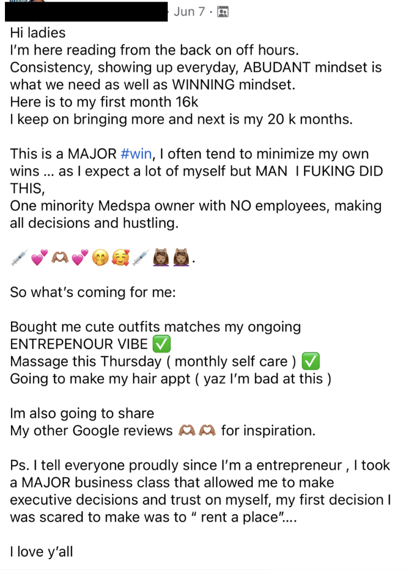The width and height of the screenshot is (409, 570).
Task: Click green check mark after ENTREPENOUR VIBE
Action: point(162,344)
